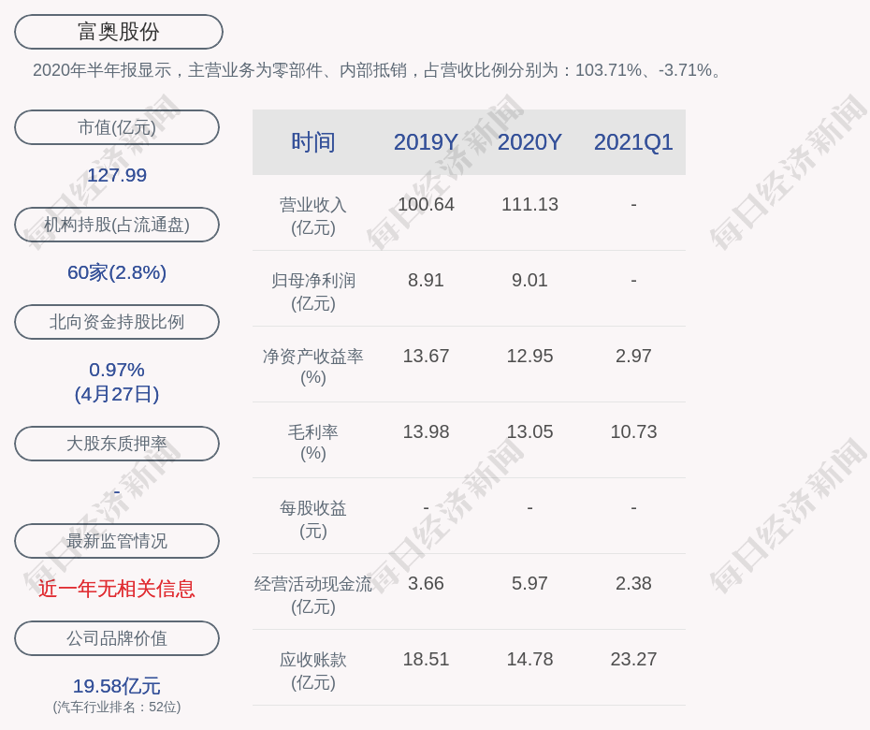This screenshot has height=730, width=870.
Task: Select the 13.05 gross margin cell
Action: tap(529, 431)
